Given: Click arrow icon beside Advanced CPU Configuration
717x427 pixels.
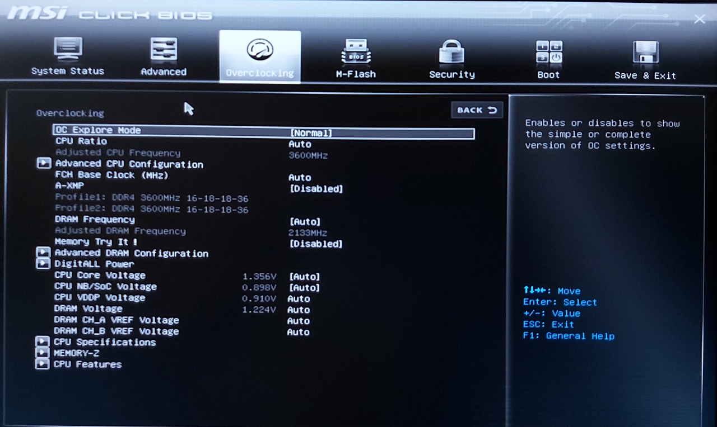Looking at the screenshot, I should 44,164.
